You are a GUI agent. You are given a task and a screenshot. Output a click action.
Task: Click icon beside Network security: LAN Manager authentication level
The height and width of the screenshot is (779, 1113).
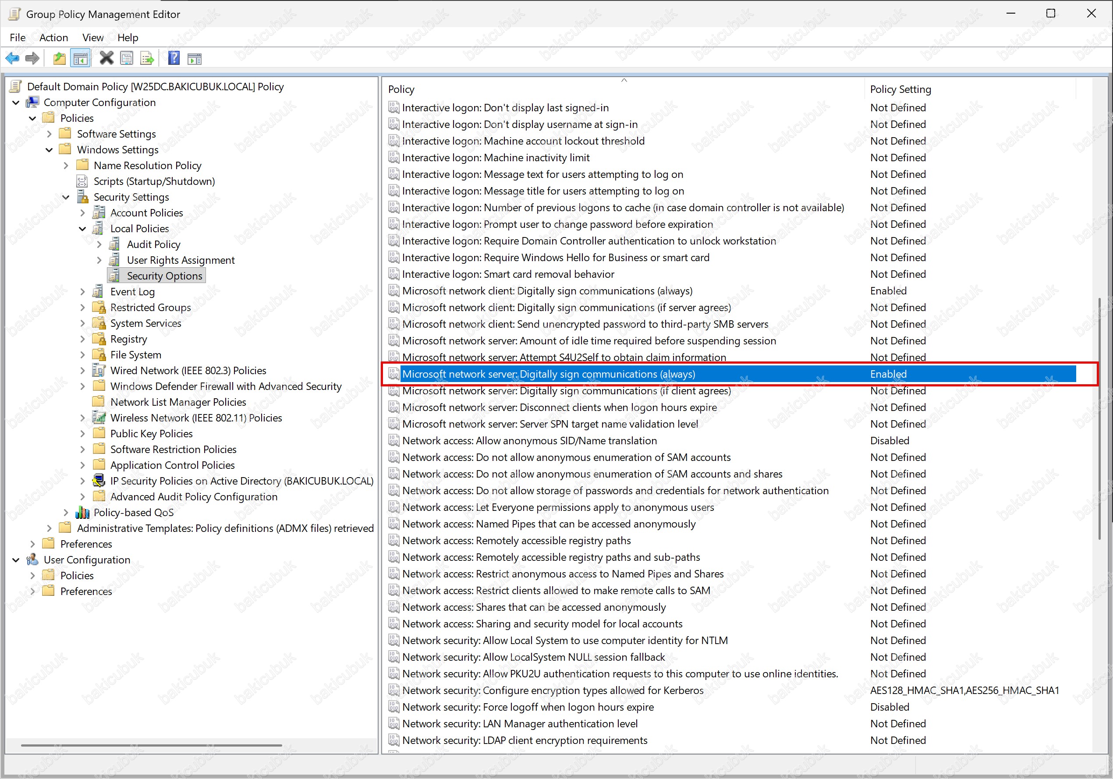(x=393, y=724)
